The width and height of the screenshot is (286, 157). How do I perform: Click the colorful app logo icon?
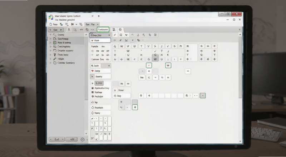click(x=51, y=17)
